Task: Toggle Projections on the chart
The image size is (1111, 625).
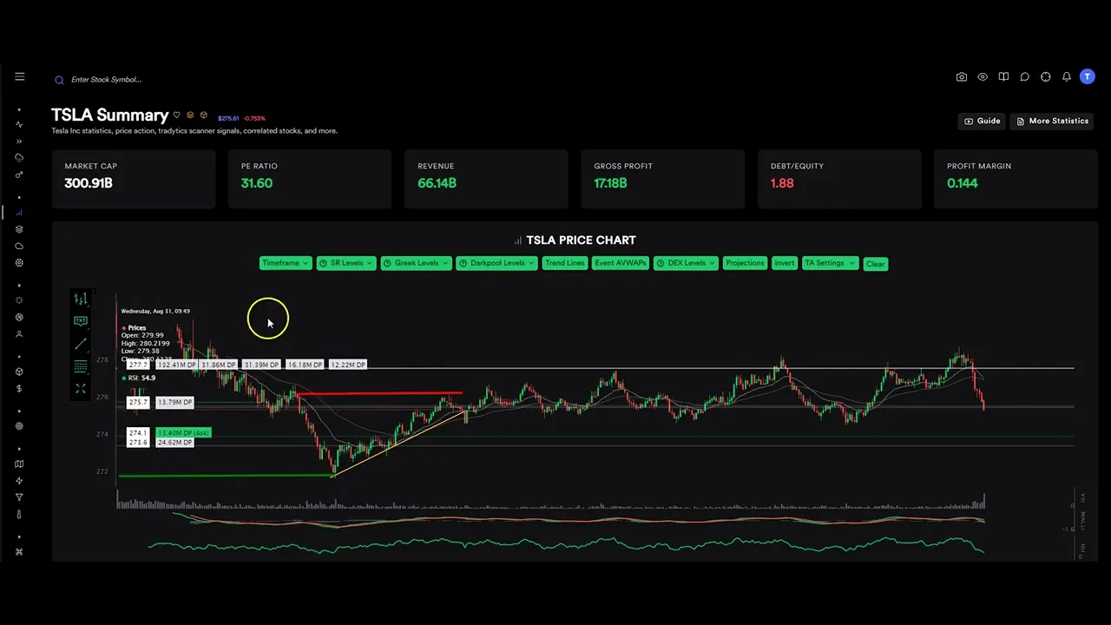Action: click(745, 263)
